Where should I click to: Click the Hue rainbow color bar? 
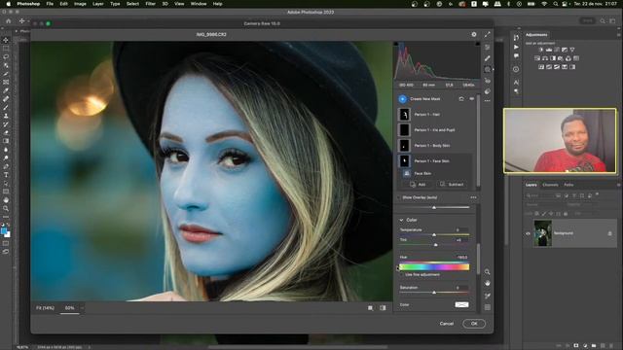434,267
